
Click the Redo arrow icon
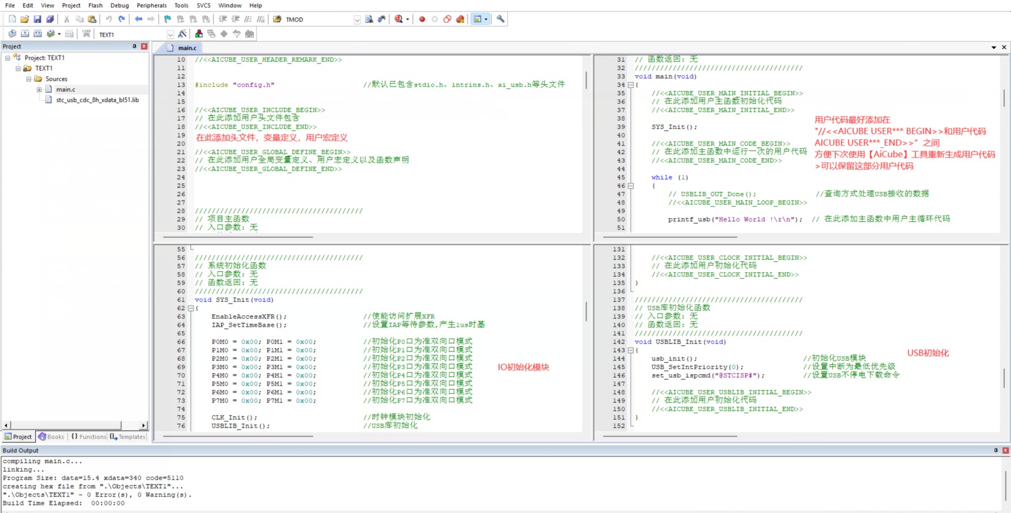tap(121, 19)
